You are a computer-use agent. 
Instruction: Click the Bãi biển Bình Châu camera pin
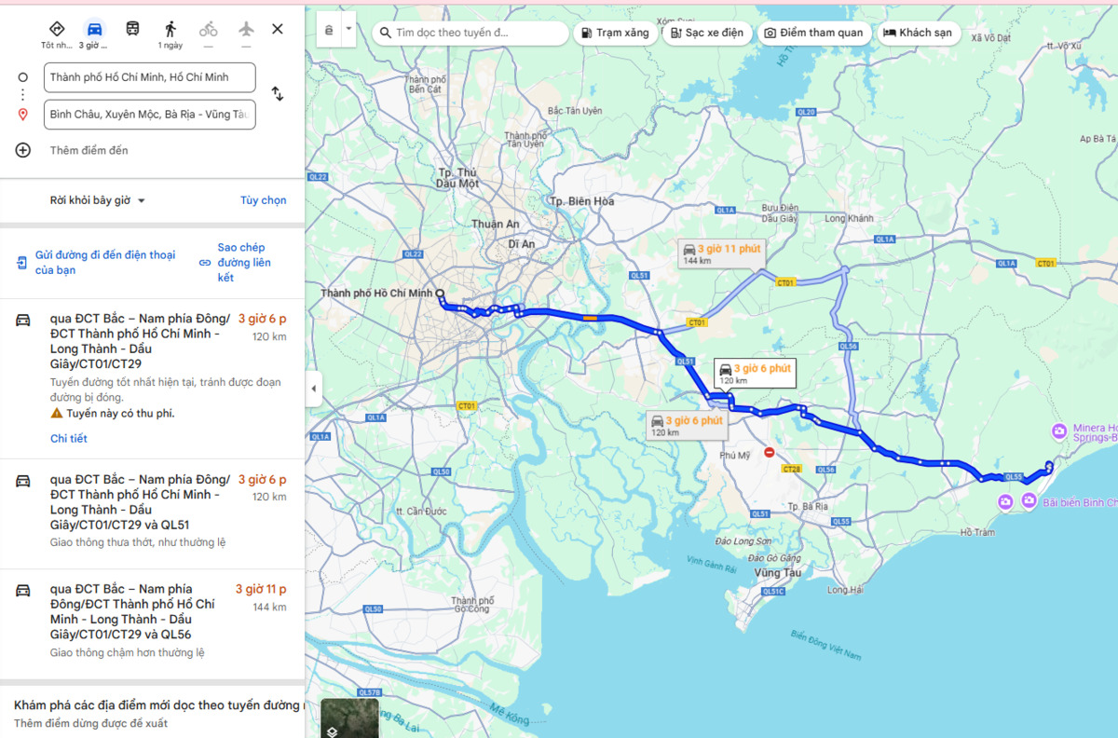1029,502
